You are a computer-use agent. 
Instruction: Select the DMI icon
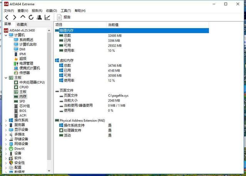pyautogui.click(x=16, y=49)
